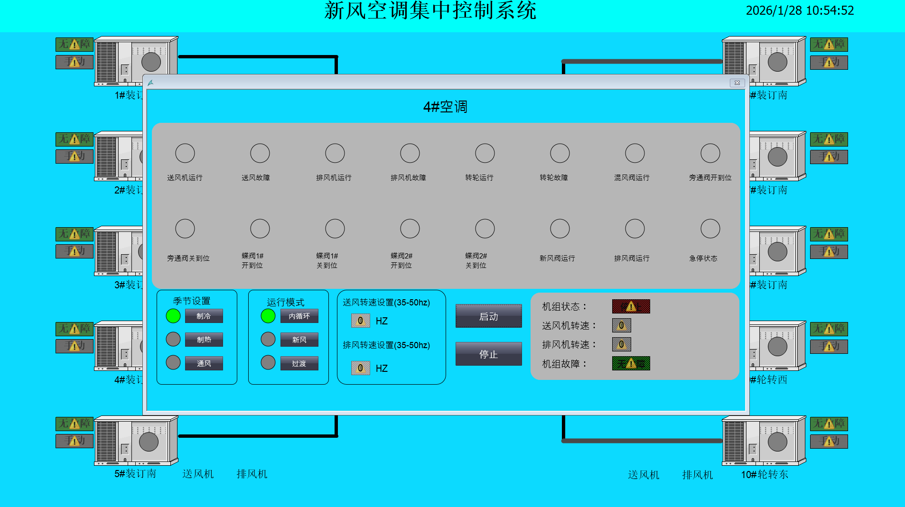Click the 机组故障 green status icon
The width and height of the screenshot is (905, 507).
(x=631, y=364)
